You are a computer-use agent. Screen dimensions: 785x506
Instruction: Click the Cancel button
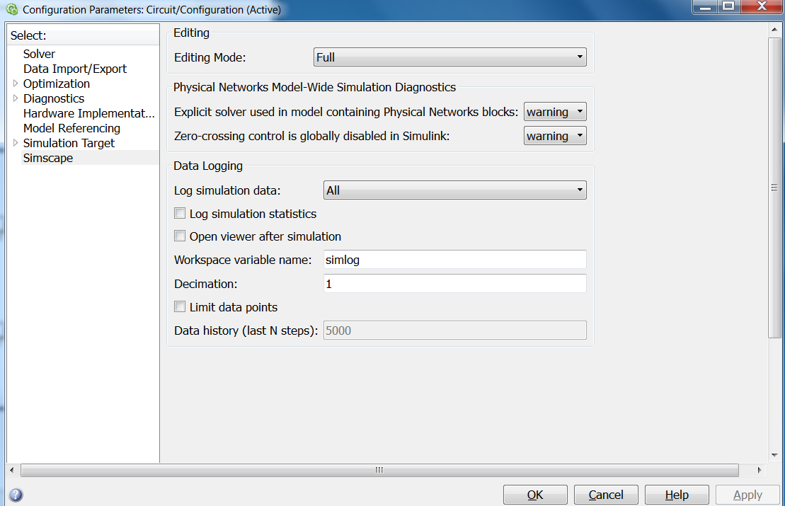click(x=606, y=495)
